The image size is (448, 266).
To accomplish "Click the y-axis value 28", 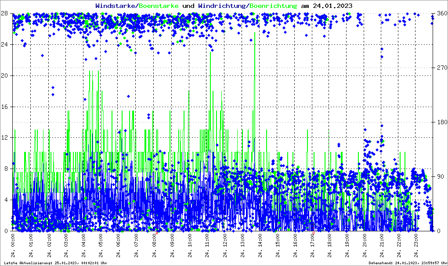I will coord(4,14).
